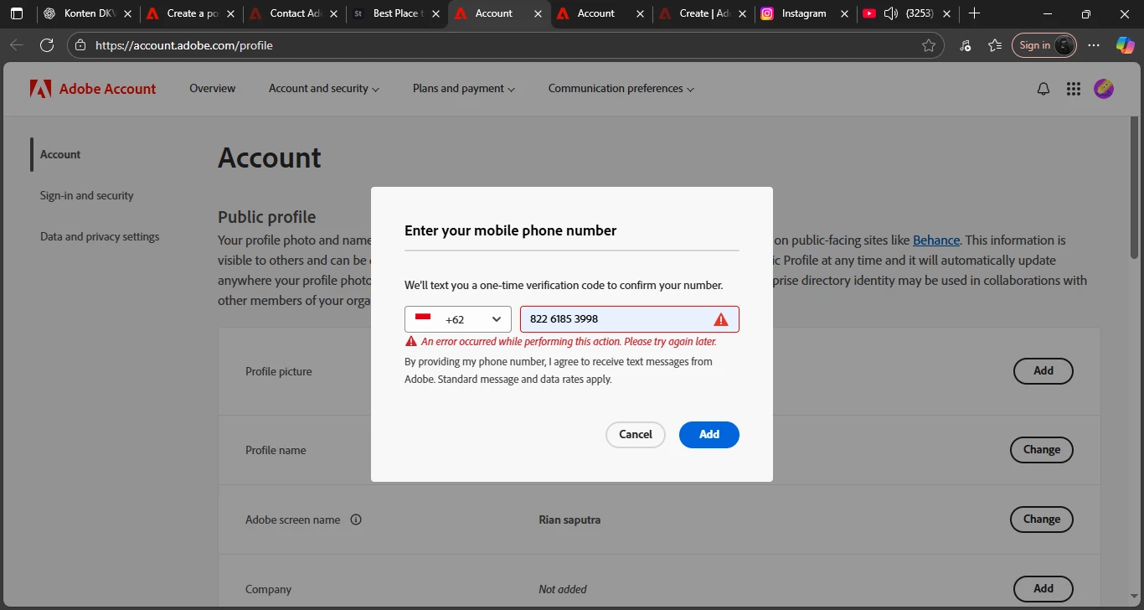Click the Public profile heading
Screen dimensions: 1144x610
click(x=266, y=217)
